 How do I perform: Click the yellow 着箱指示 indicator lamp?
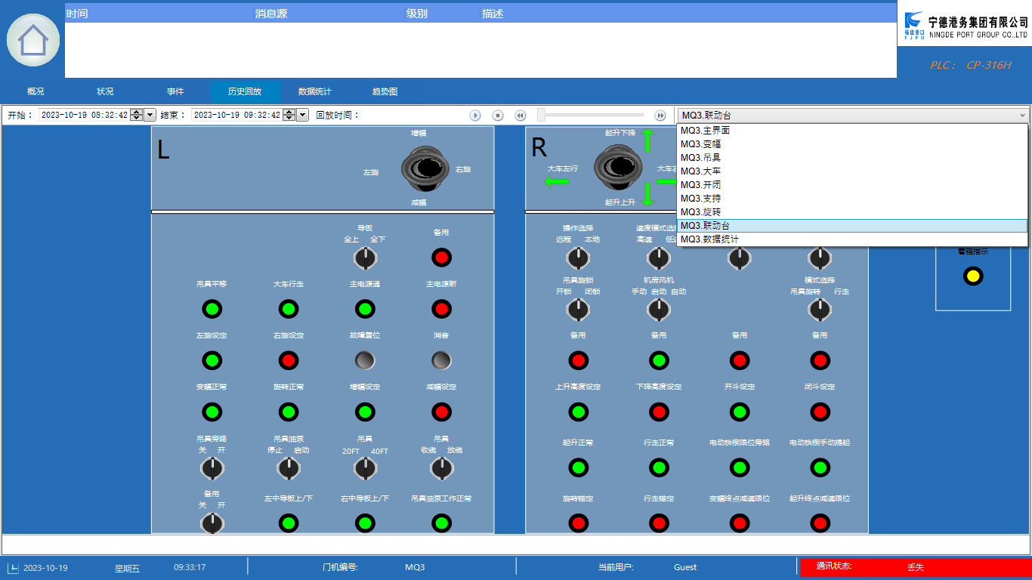point(973,276)
